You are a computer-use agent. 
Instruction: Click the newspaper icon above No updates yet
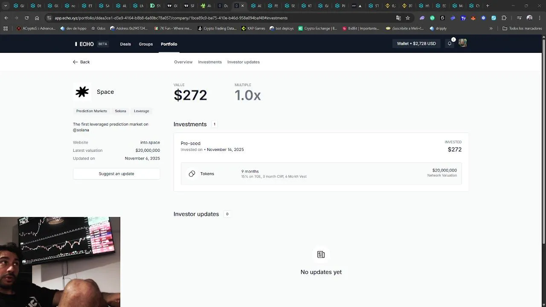tap(321, 255)
